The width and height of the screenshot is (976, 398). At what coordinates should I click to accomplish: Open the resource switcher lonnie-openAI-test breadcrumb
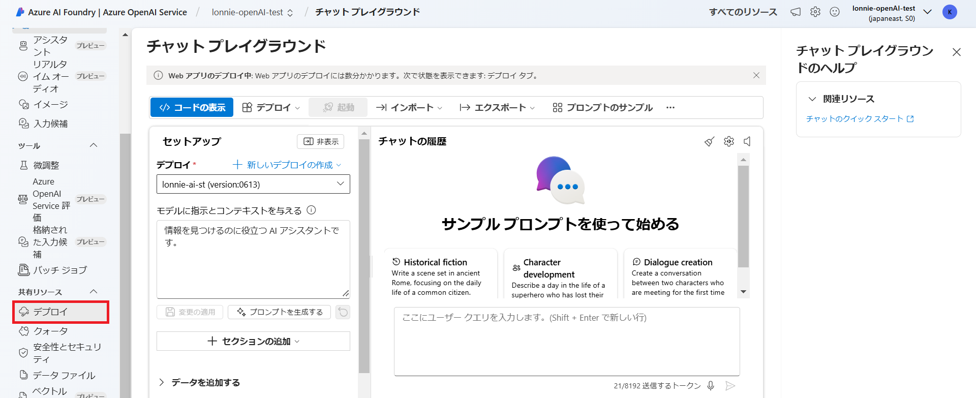252,12
